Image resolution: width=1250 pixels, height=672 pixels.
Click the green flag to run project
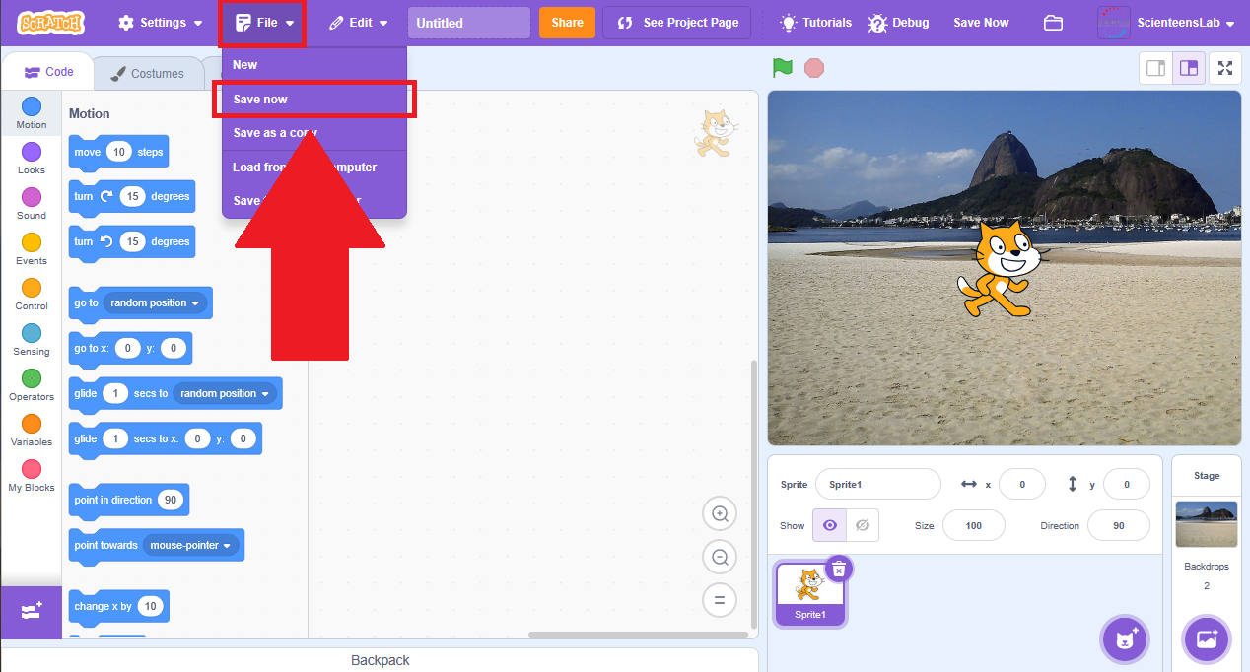tap(783, 68)
